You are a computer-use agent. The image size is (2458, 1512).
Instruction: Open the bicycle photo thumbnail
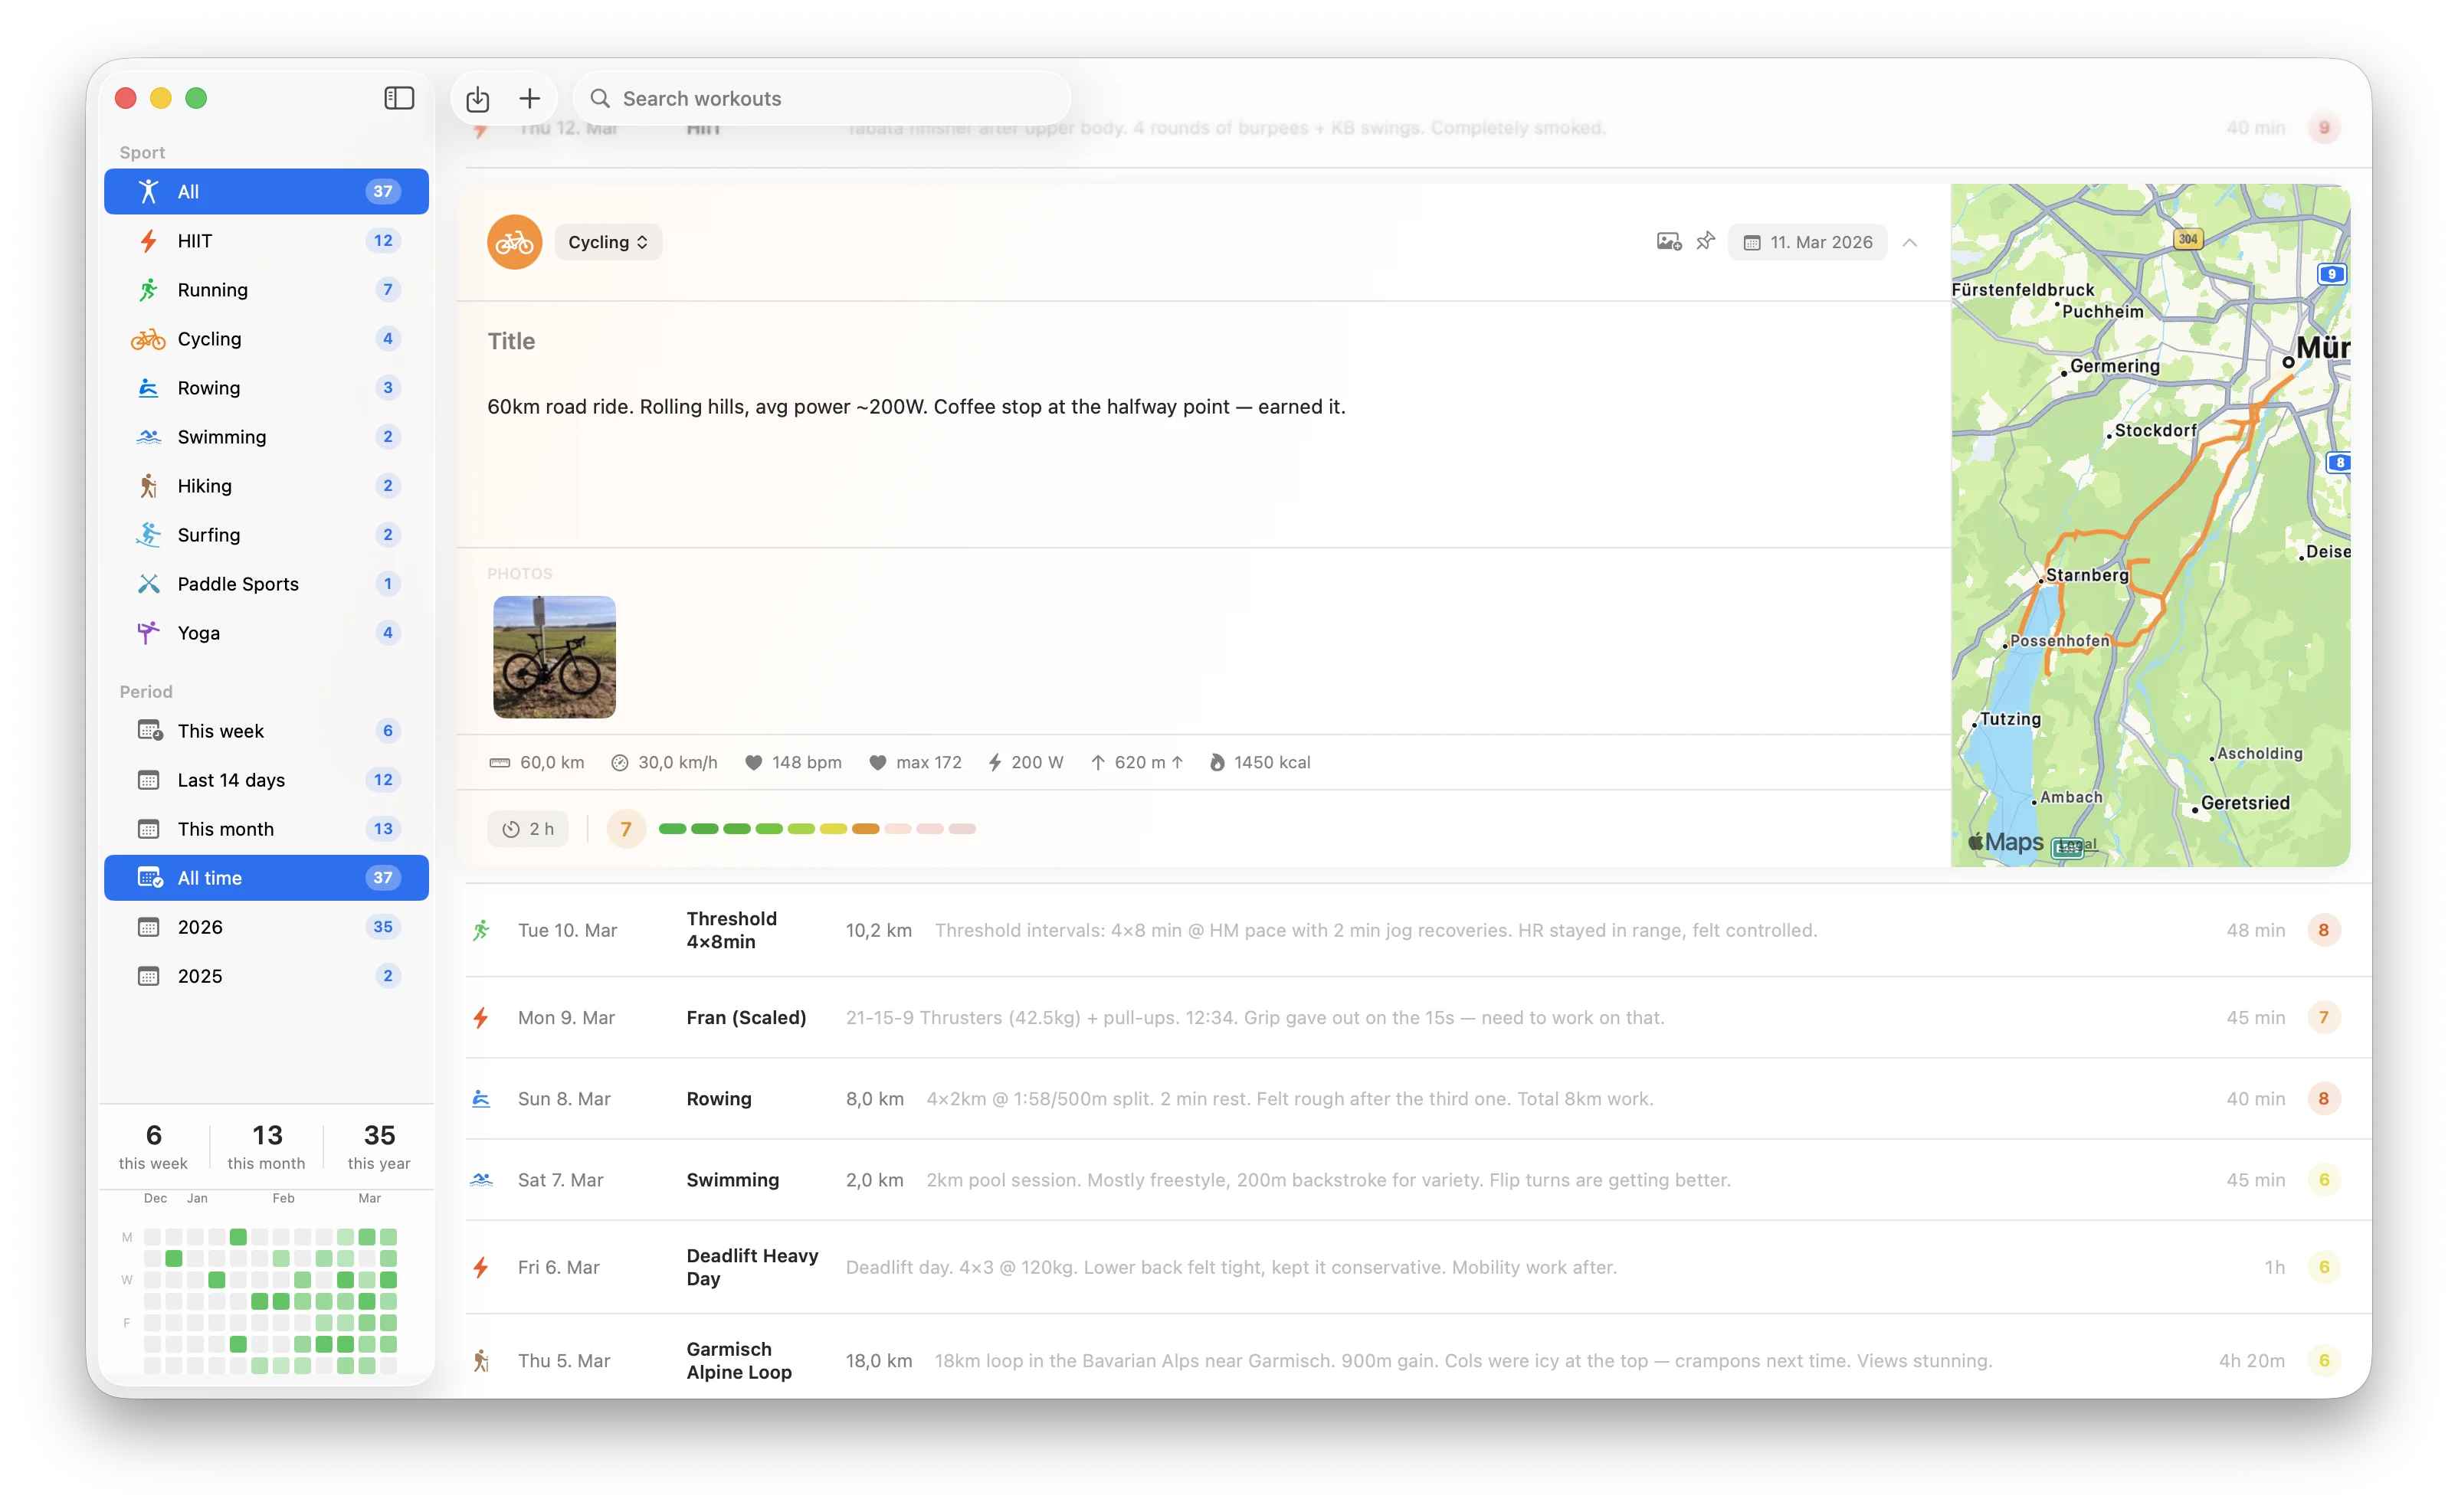tap(554, 657)
